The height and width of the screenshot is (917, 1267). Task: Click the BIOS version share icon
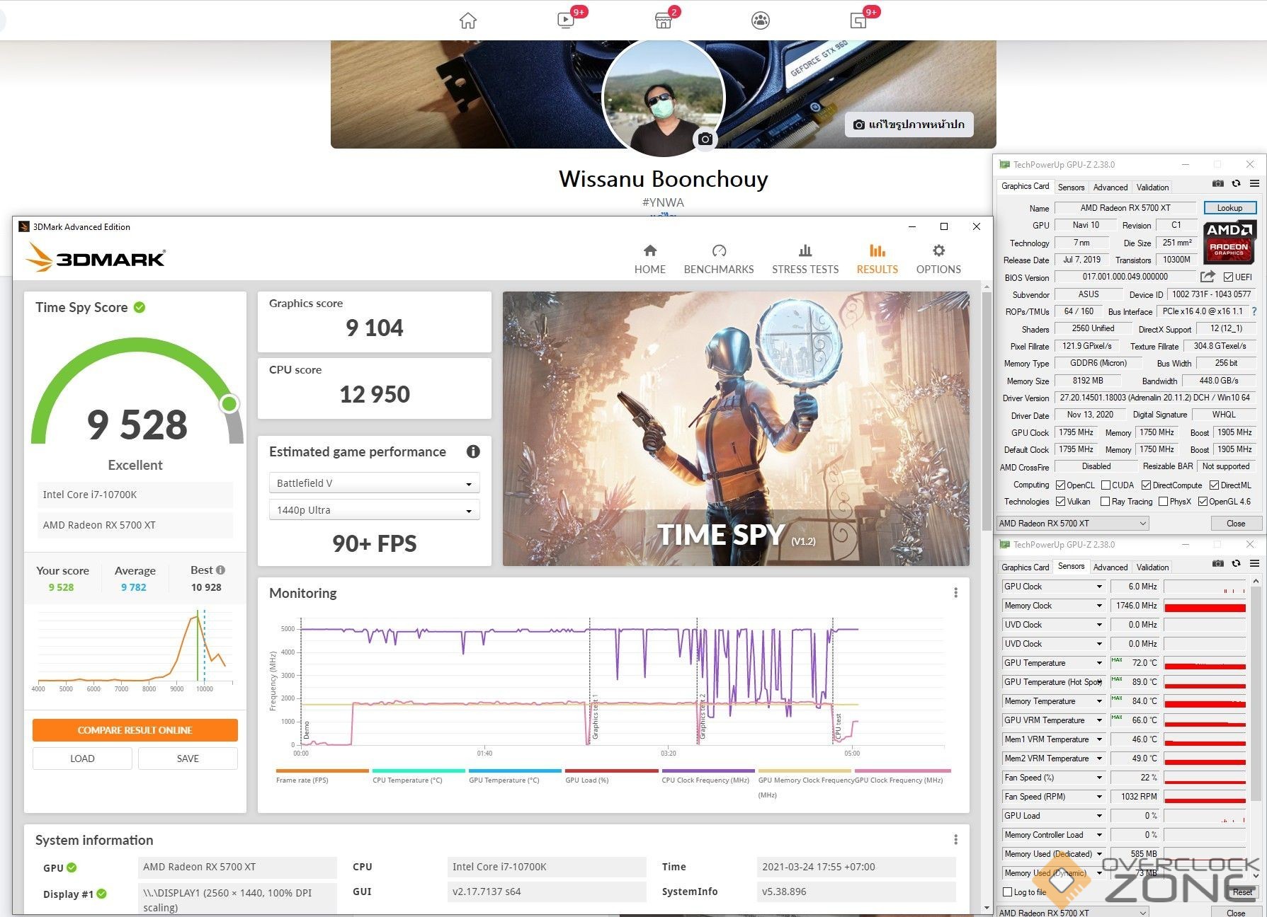pos(1208,277)
